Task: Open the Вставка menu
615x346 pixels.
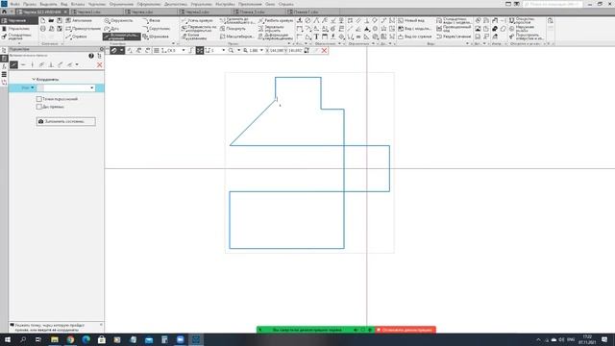Action: tap(78, 4)
